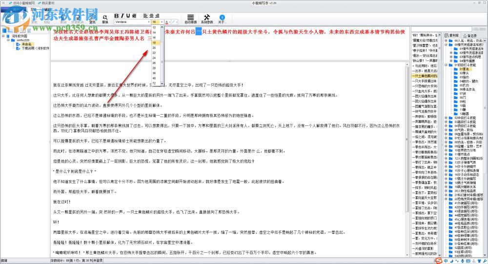Align text right
Image resolution: width=488 pixels, height=264 pixels.
point(157,16)
